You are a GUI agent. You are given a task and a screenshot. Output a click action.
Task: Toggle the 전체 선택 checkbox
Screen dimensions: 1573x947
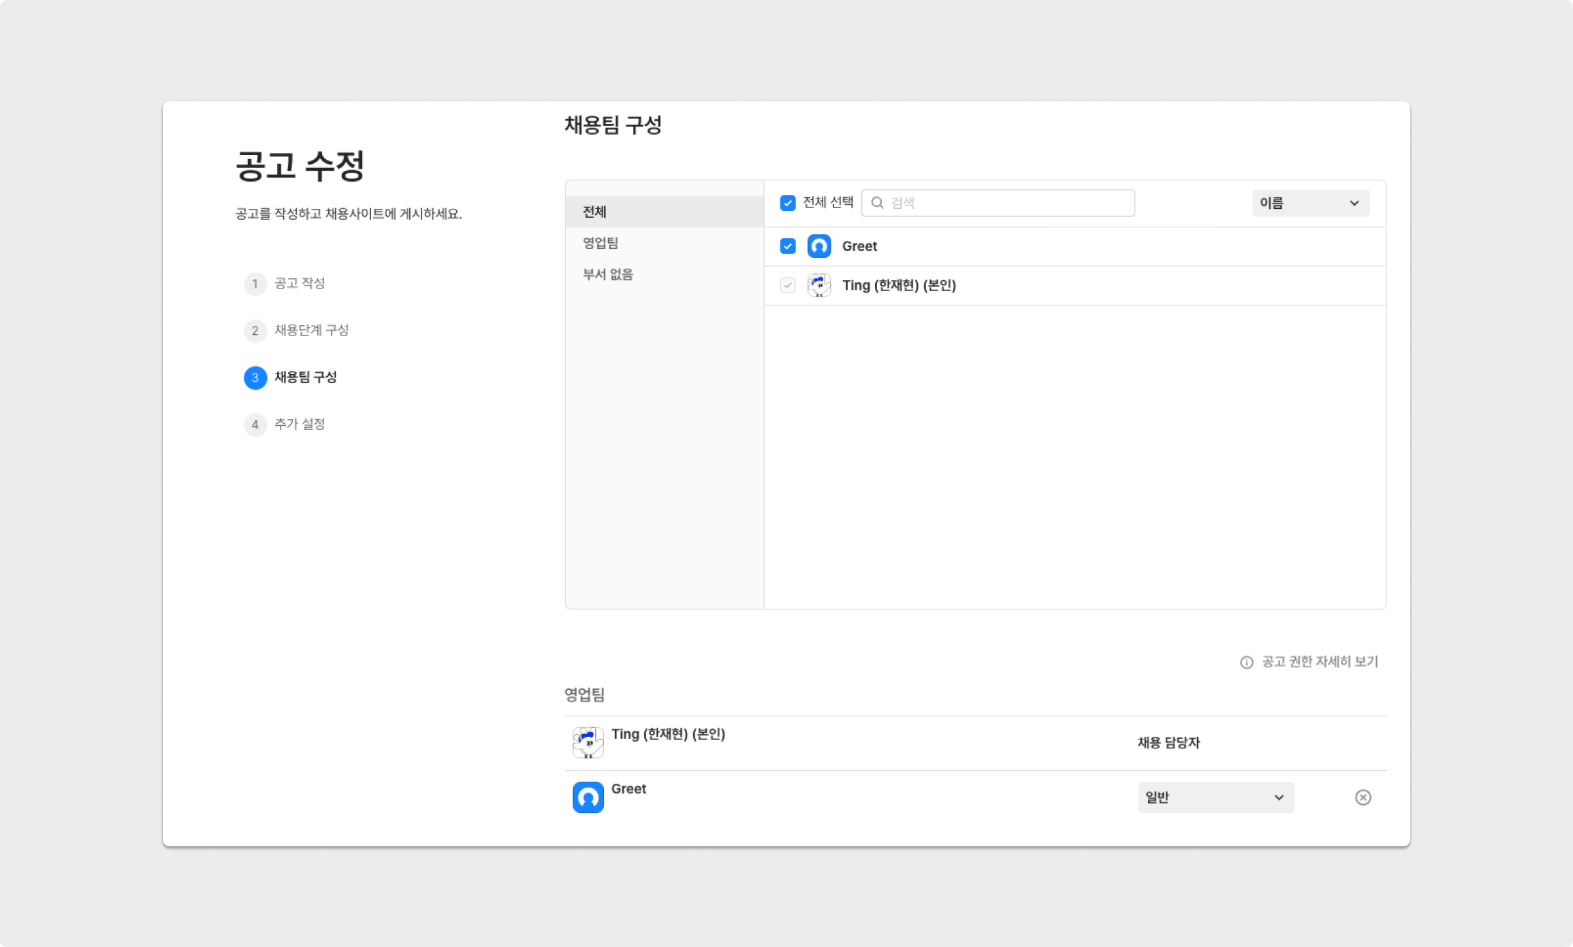click(788, 203)
